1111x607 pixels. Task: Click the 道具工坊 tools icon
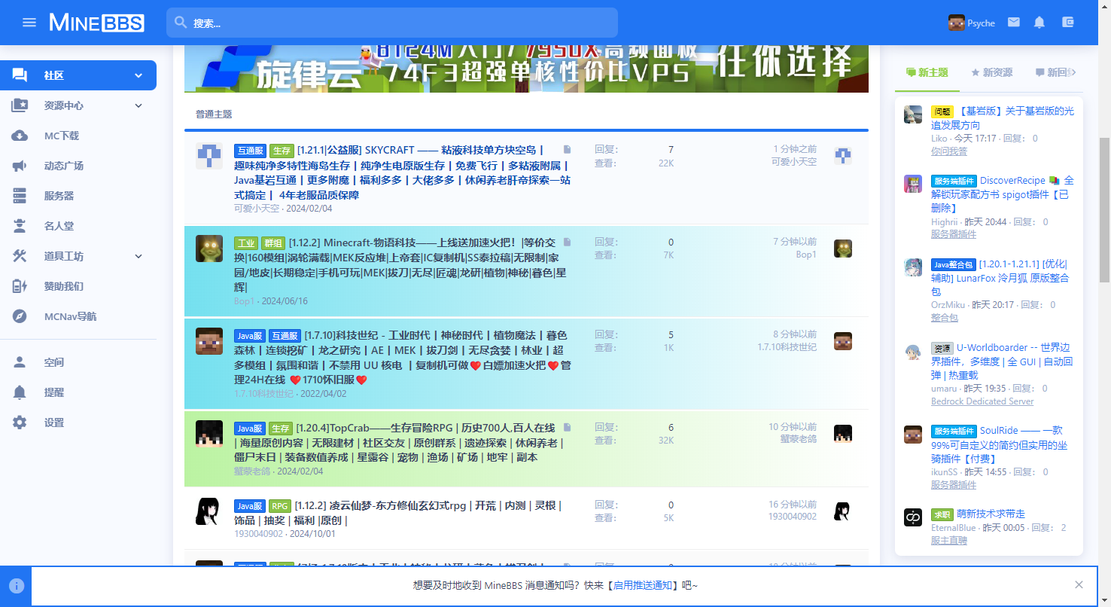pos(20,256)
